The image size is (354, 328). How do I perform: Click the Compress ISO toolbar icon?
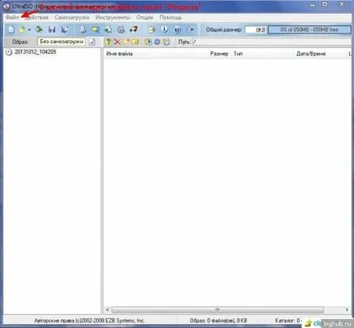point(134,29)
